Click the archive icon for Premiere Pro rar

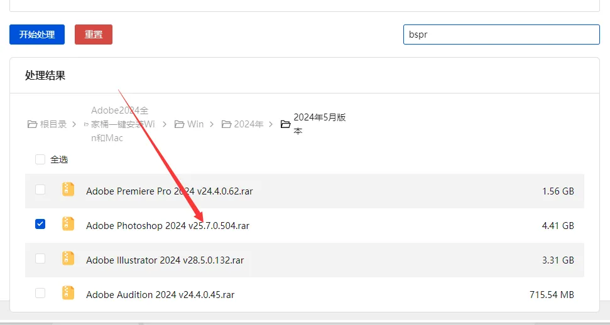[68, 189]
